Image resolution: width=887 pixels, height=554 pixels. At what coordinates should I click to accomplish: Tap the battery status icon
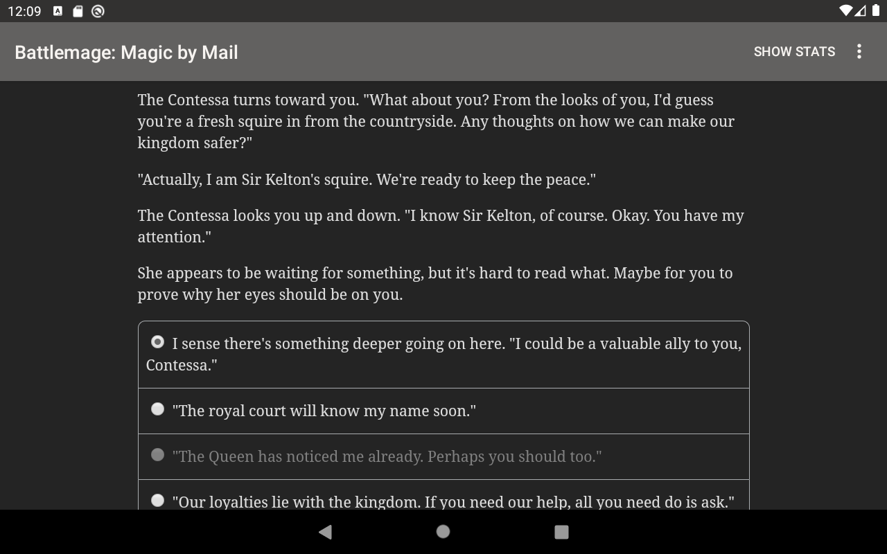coord(875,11)
